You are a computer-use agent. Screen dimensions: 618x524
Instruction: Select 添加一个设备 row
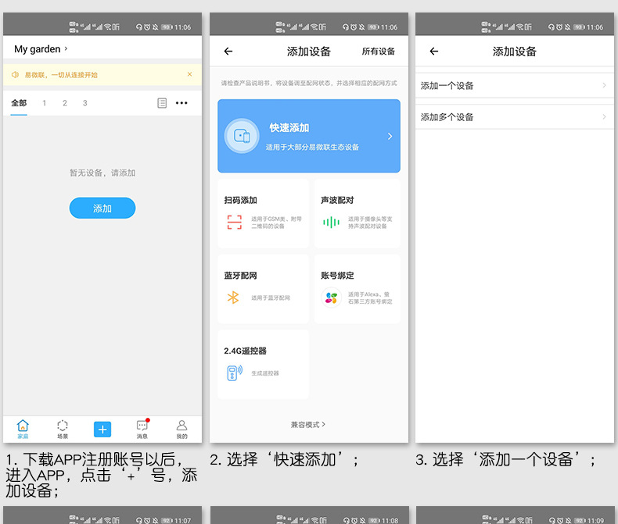tap(514, 85)
